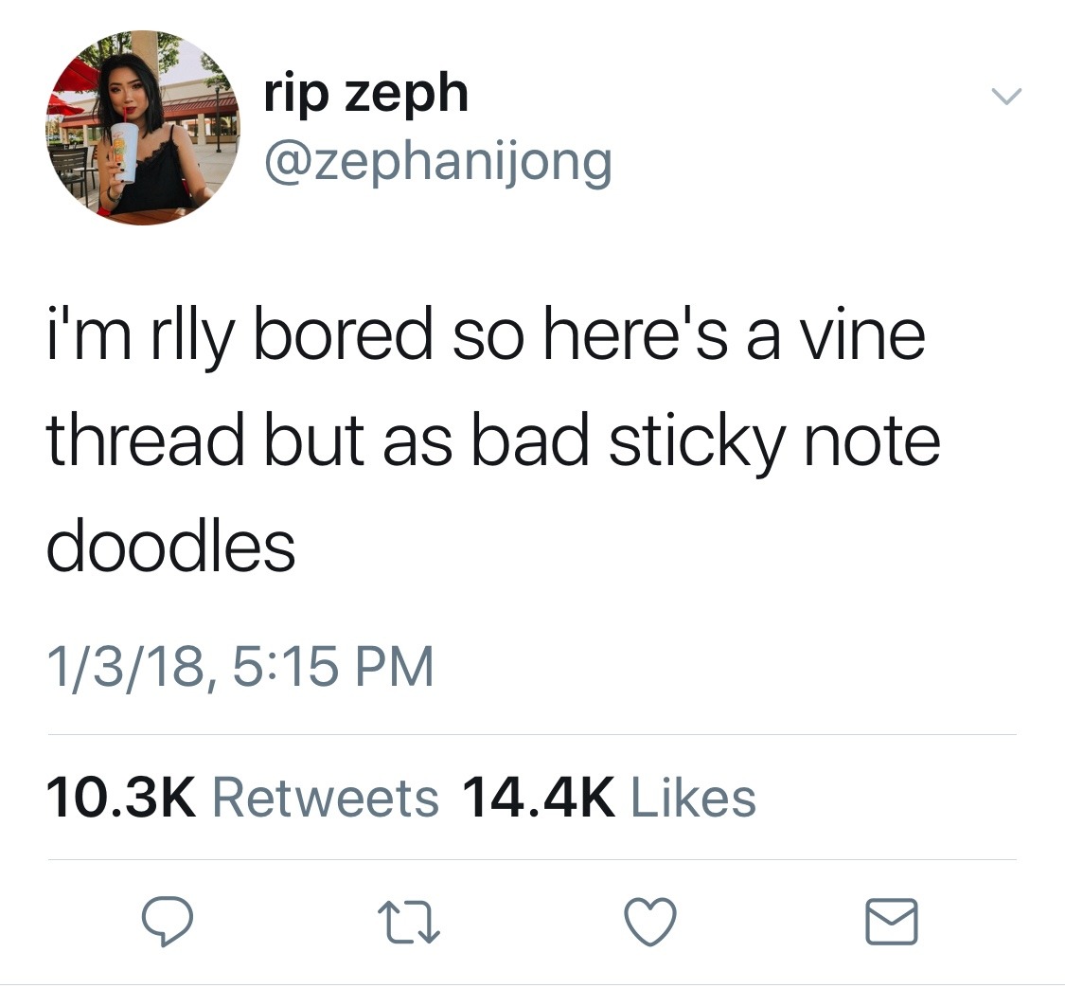
Task: View the 10.3K Retweets list
Action: point(242,797)
